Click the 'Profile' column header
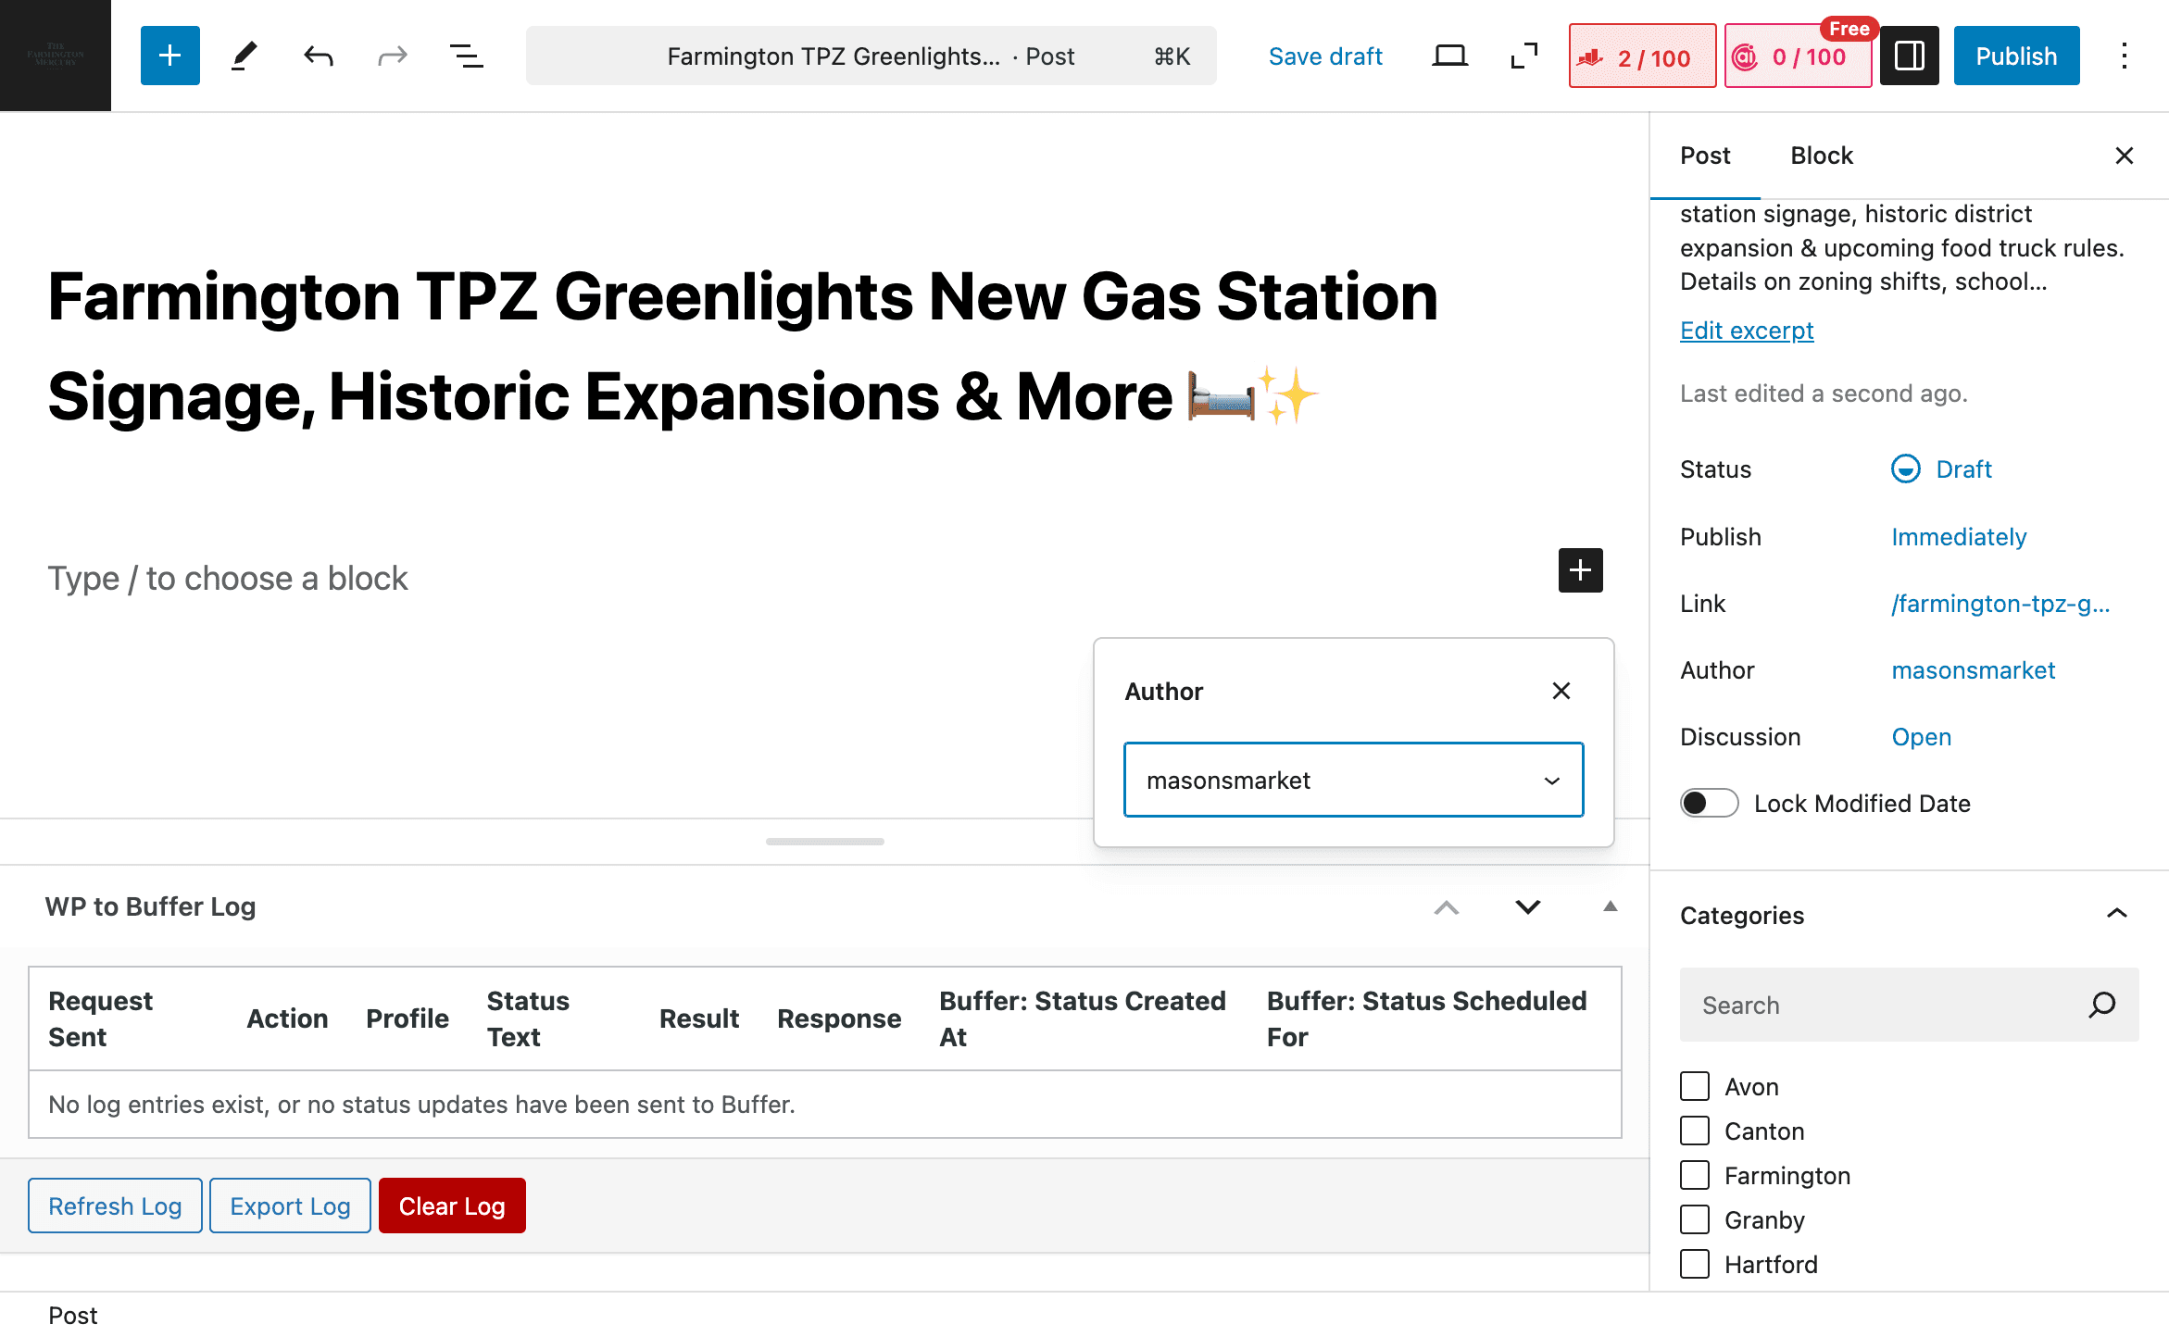 407,1018
